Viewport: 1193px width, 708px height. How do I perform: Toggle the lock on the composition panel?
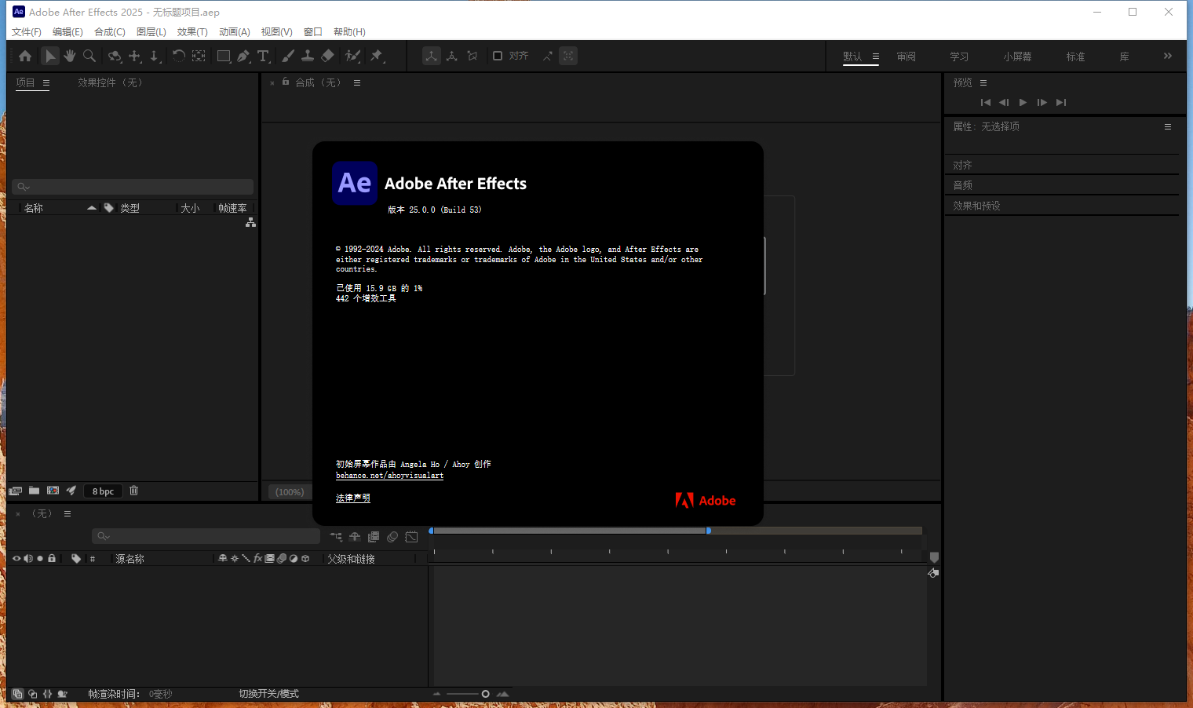pyautogui.click(x=286, y=82)
